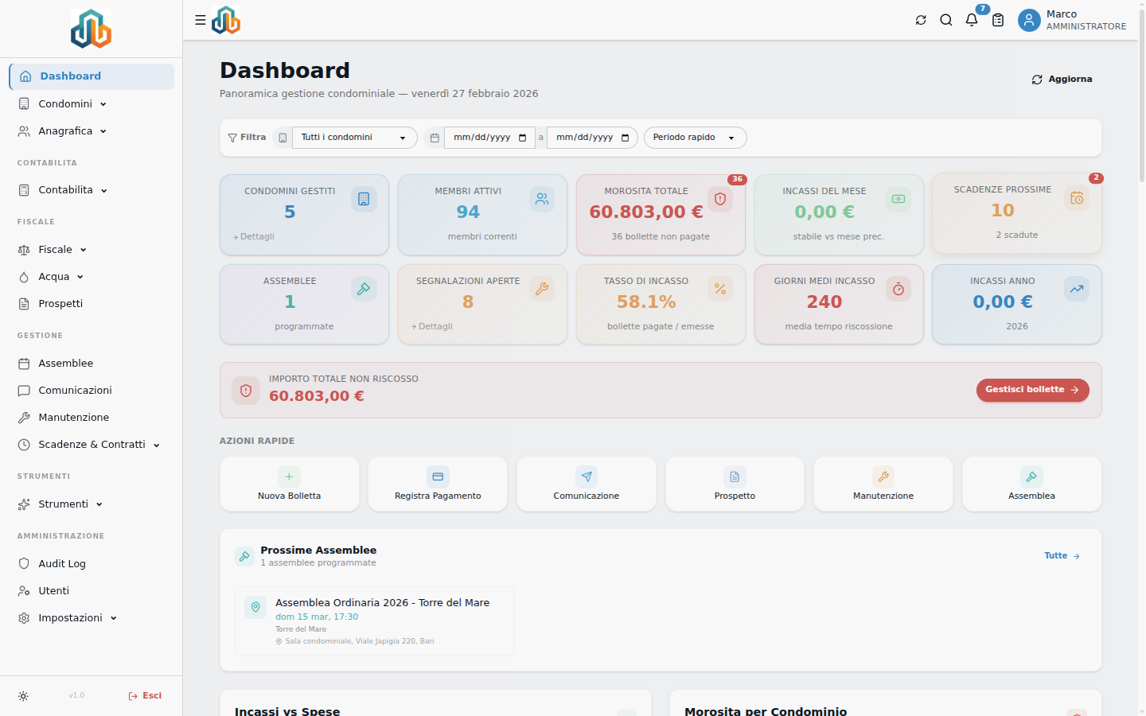Click the calendar-clock icon on Scadenze Prossime card

coord(1077,198)
